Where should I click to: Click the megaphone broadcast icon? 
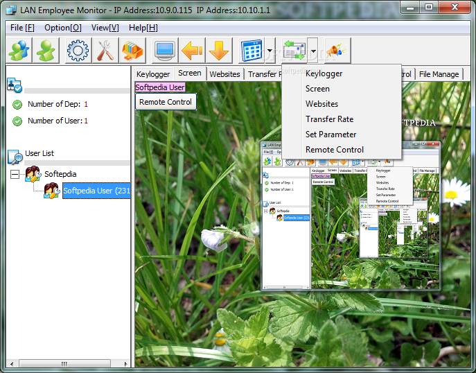pos(337,50)
